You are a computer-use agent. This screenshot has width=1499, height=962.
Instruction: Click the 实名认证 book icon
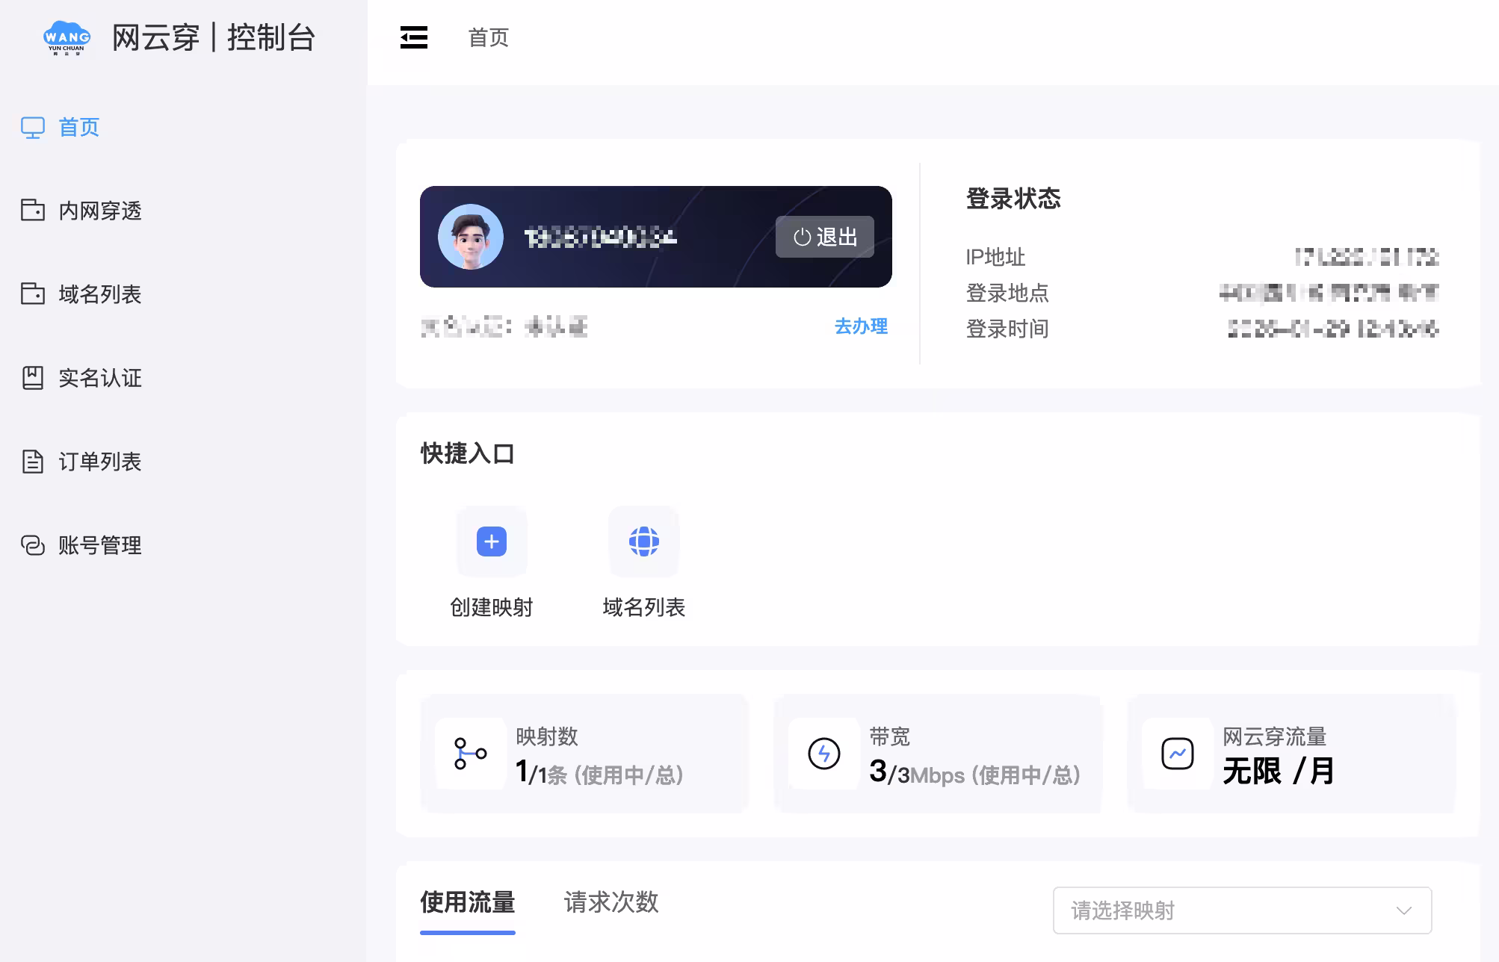(x=33, y=378)
